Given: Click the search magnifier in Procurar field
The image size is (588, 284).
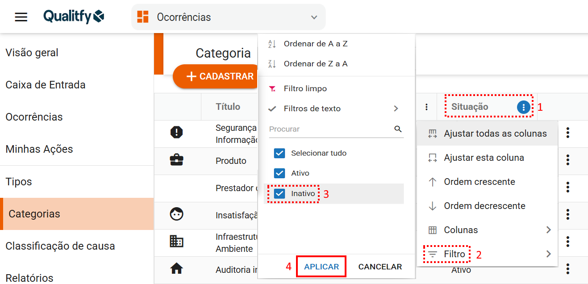Looking at the screenshot, I should click(398, 129).
